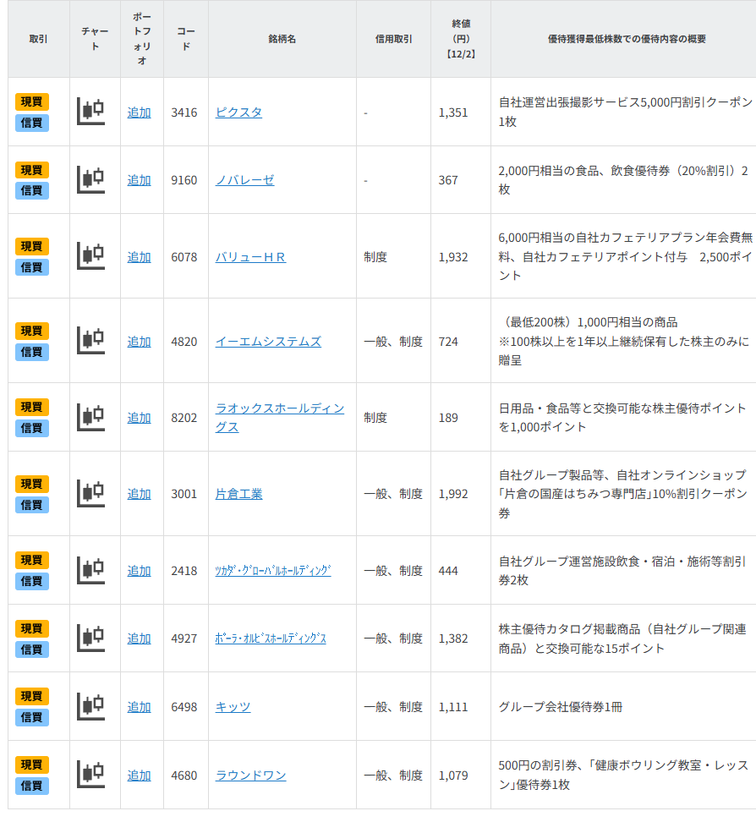Image resolution: width=756 pixels, height=822 pixels.
Task: Show chart for イーエムシステムズ row
Action: (91, 341)
